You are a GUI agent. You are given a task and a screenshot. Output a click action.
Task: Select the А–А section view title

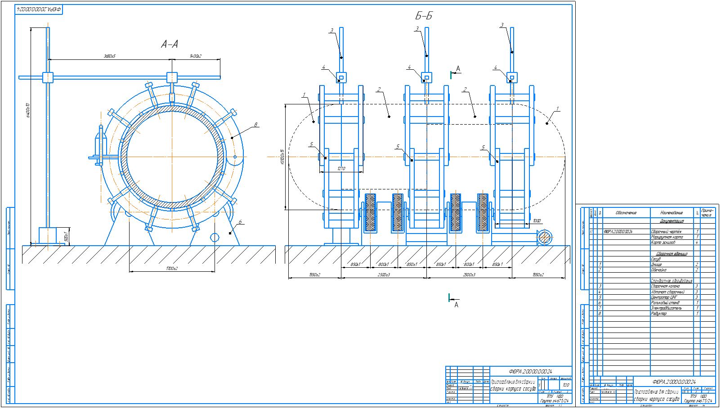point(170,44)
